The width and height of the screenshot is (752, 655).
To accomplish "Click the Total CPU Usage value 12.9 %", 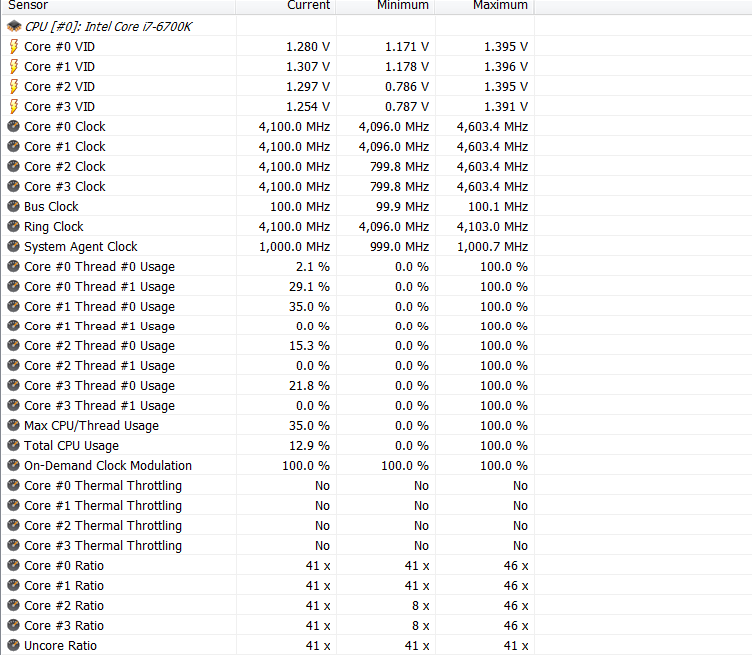I will click(x=309, y=446).
